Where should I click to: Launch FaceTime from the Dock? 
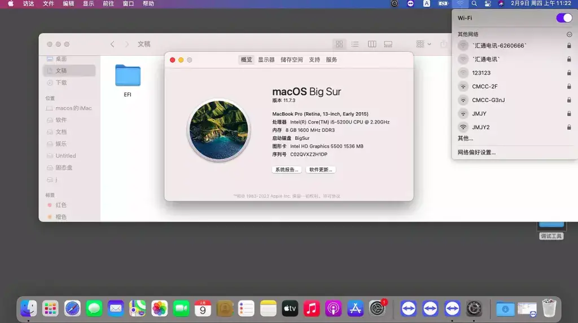181,308
